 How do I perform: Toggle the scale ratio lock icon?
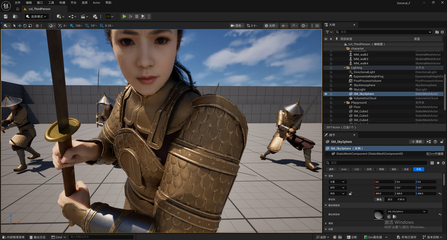point(350,194)
